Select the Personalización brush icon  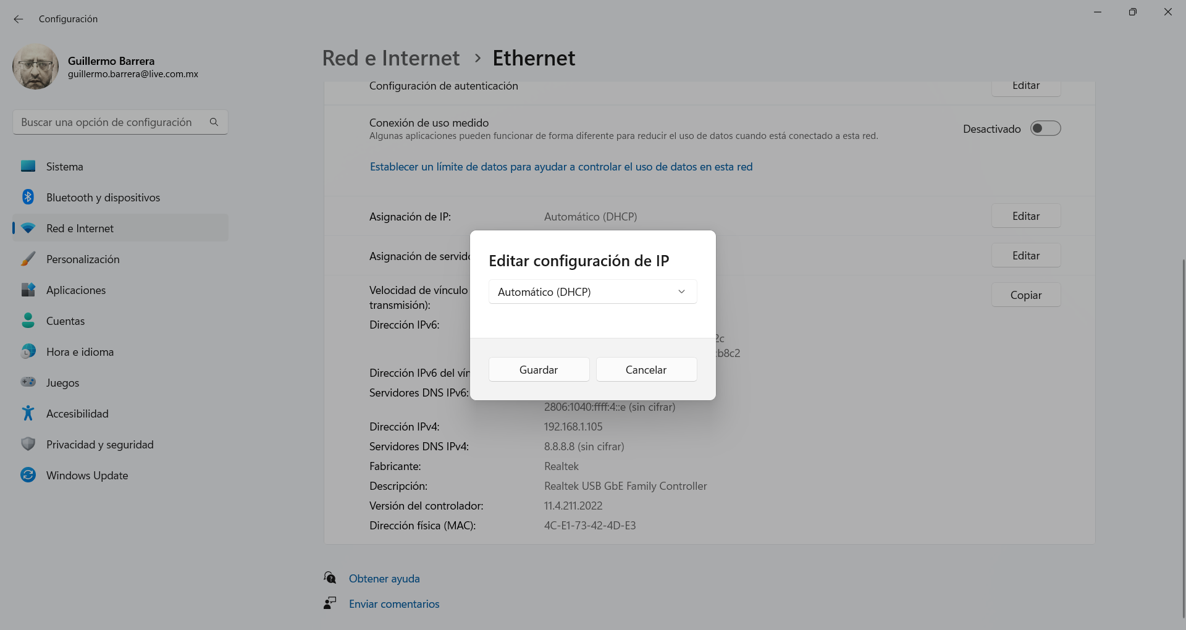click(28, 259)
